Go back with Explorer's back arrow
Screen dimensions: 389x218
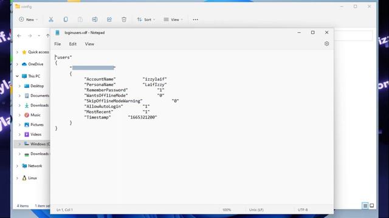pyautogui.click(x=19, y=36)
